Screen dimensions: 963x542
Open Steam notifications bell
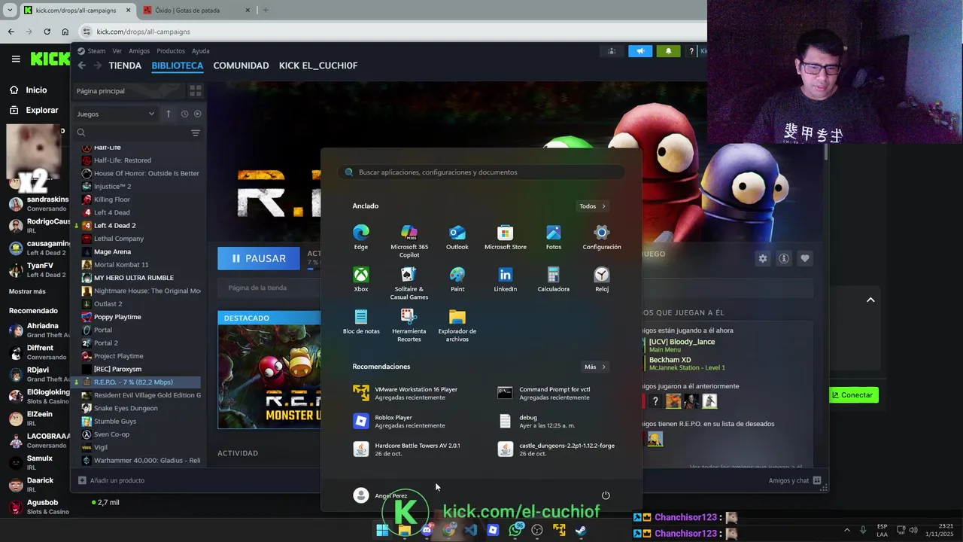click(668, 51)
